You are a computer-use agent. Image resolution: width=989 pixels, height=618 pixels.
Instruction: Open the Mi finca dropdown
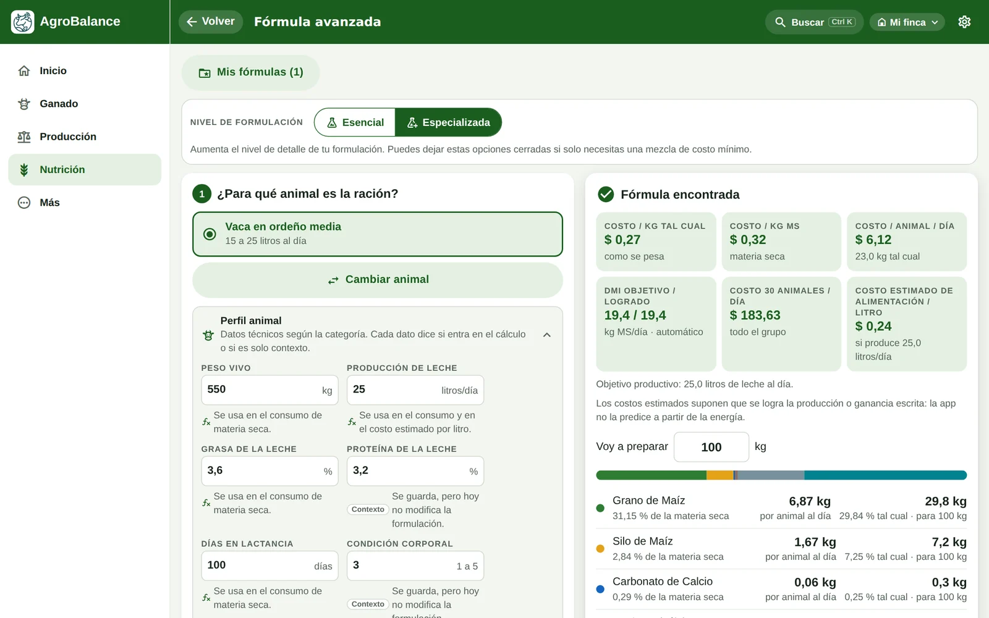(x=907, y=22)
